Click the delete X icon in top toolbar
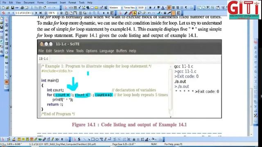262x147 pixels. [x=208, y=8]
